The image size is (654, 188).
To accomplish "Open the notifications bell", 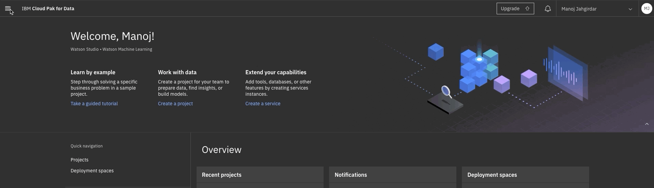I will coord(548,9).
